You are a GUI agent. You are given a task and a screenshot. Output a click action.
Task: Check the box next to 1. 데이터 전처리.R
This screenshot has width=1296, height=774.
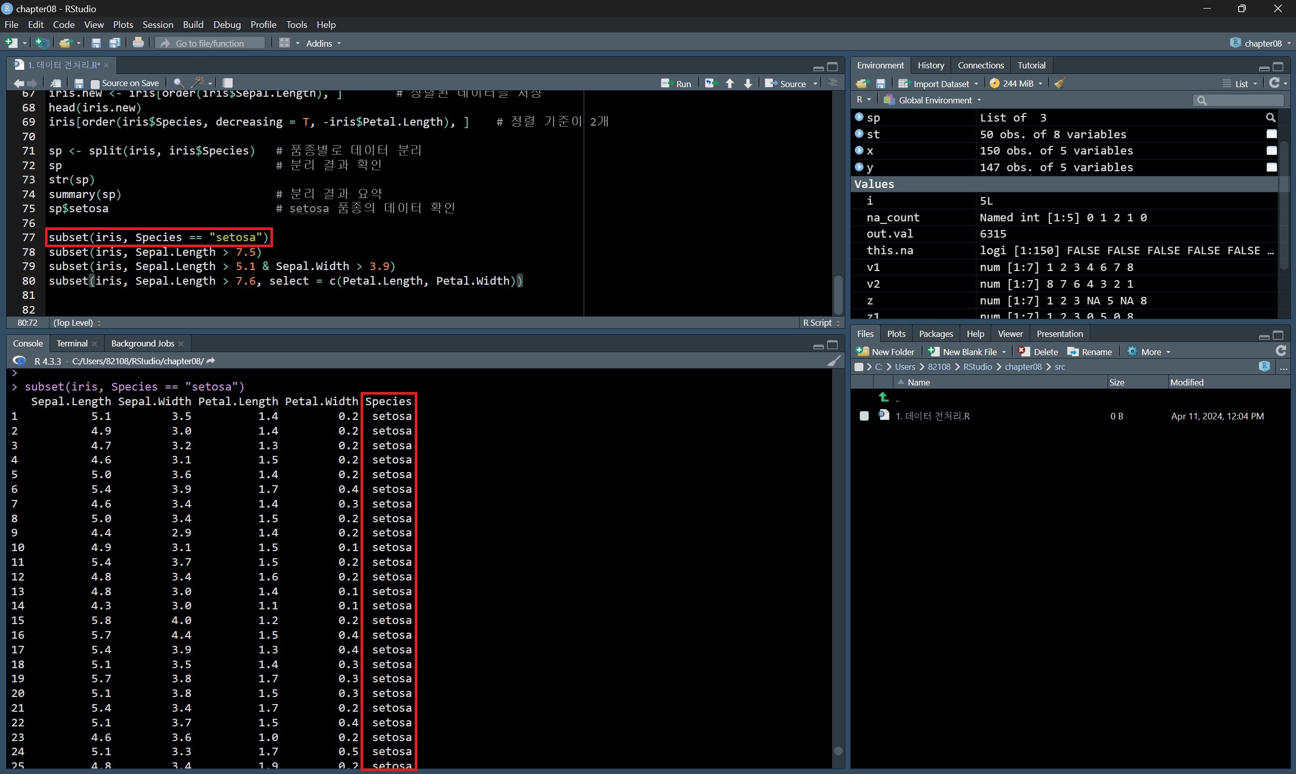[864, 416]
